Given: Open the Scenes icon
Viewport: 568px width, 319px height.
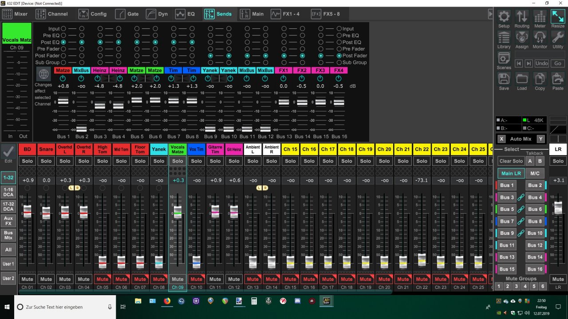Looking at the screenshot, I should point(504,58).
